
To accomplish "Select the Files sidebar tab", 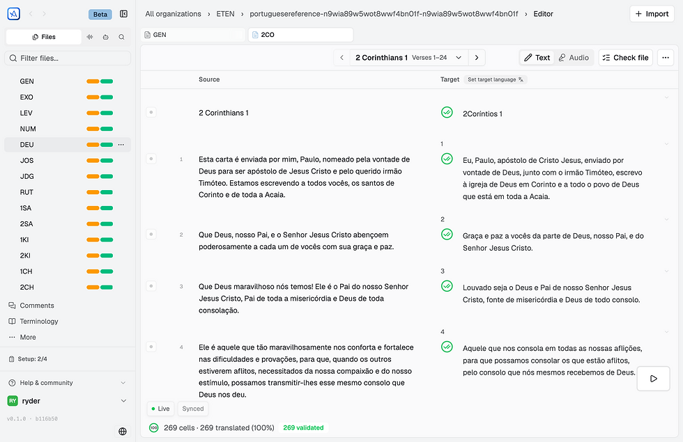I will 43,37.
